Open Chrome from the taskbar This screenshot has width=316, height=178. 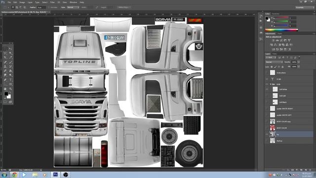(14, 175)
